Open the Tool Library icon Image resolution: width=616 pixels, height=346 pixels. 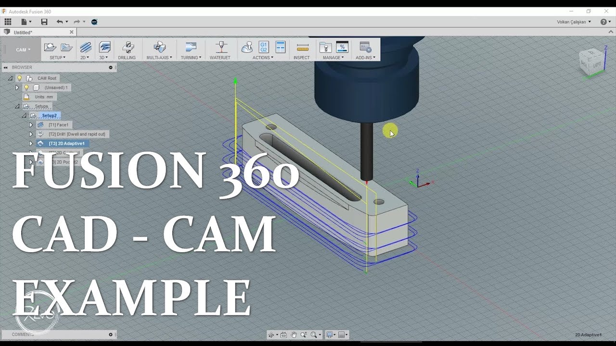326,47
